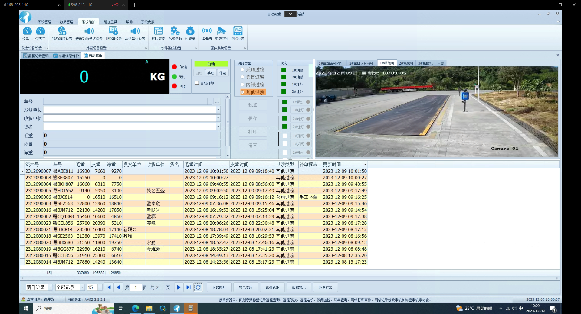Expand the 货名 dropdown
The image size is (581, 314).
pos(218,127)
